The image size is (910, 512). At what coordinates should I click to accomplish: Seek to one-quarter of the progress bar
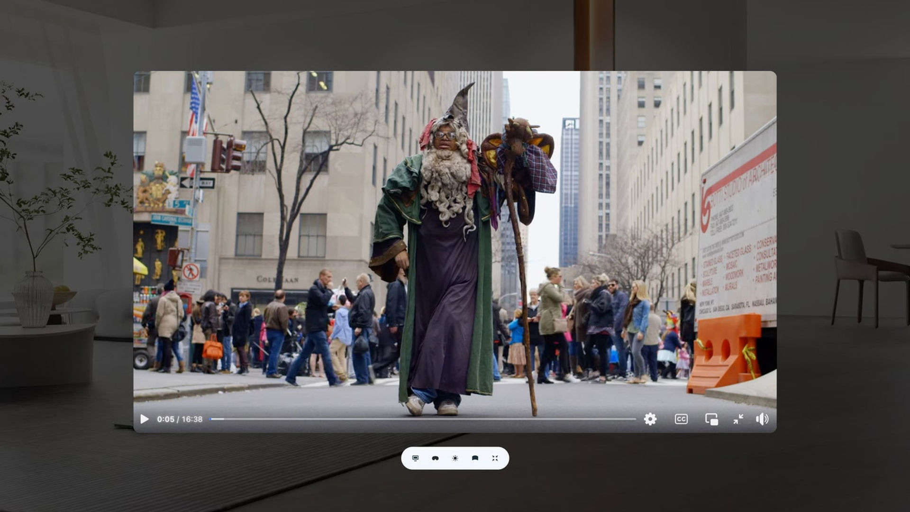pos(316,419)
